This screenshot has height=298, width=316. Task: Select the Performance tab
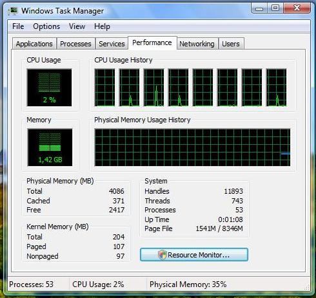point(152,42)
